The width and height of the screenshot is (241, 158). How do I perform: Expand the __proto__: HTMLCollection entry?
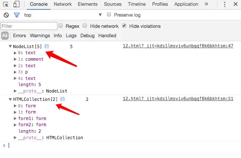[x=15, y=137]
